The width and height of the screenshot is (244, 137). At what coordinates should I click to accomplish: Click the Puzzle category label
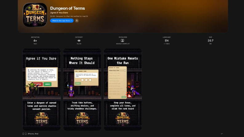click(79, 44)
